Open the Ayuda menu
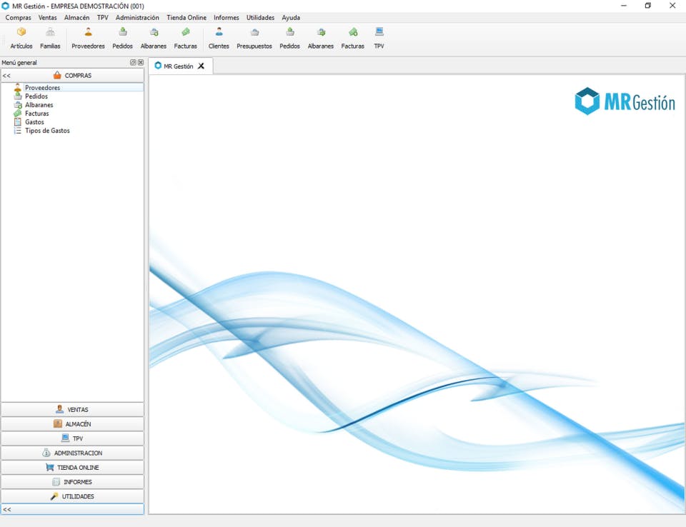The image size is (686, 527). click(x=291, y=17)
